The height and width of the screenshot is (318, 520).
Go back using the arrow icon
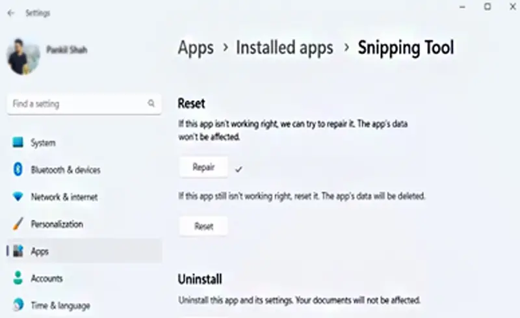(11, 13)
